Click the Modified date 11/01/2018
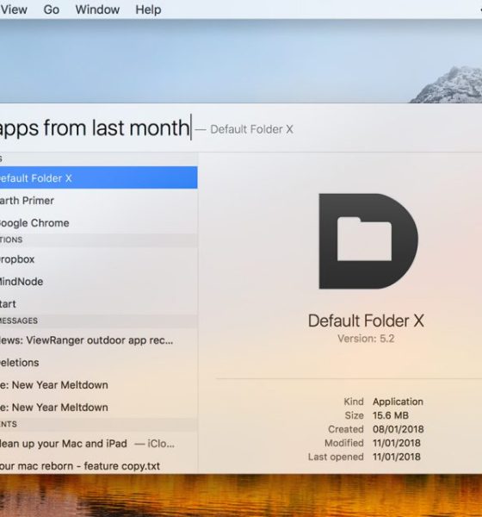The image size is (482, 517). click(396, 443)
